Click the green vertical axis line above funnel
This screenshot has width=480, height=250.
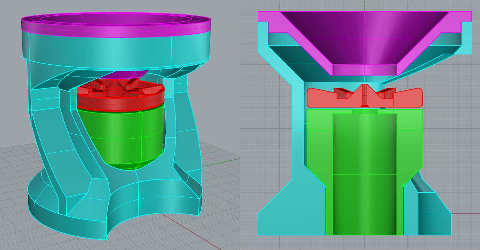(x=365, y=6)
